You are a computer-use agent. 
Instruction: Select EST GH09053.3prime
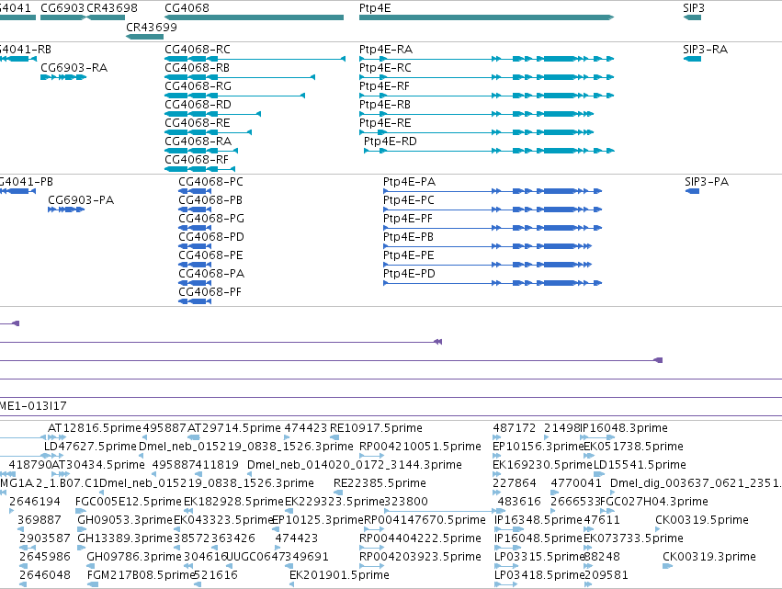coord(125,520)
